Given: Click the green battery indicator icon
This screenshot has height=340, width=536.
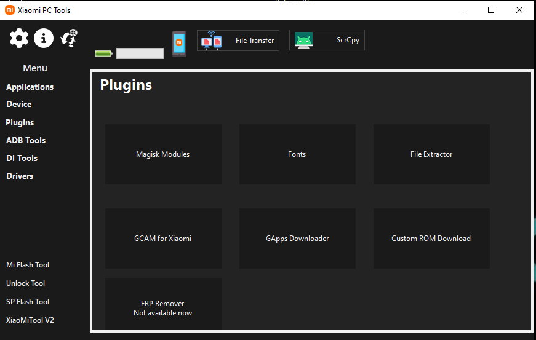Looking at the screenshot, I should [103, 53].
